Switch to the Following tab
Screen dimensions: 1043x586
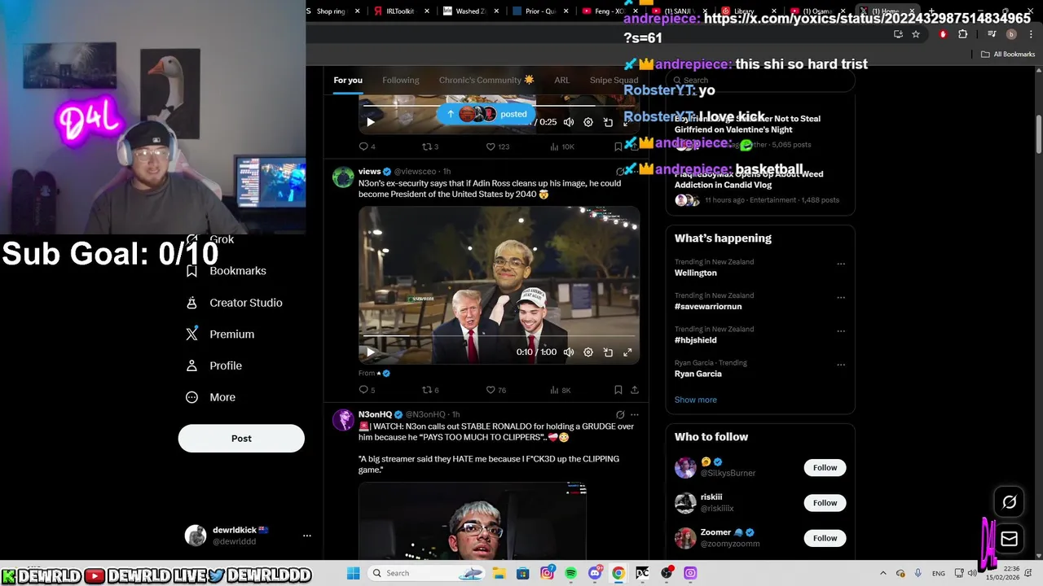pos(401,80)
